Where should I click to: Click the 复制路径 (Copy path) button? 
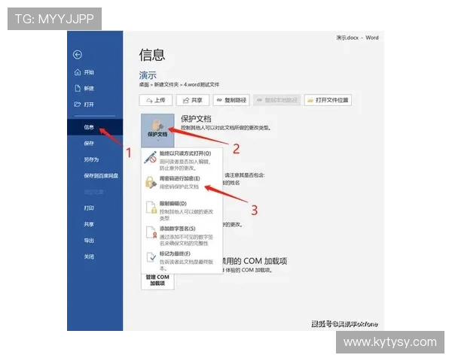coord(231,100)
